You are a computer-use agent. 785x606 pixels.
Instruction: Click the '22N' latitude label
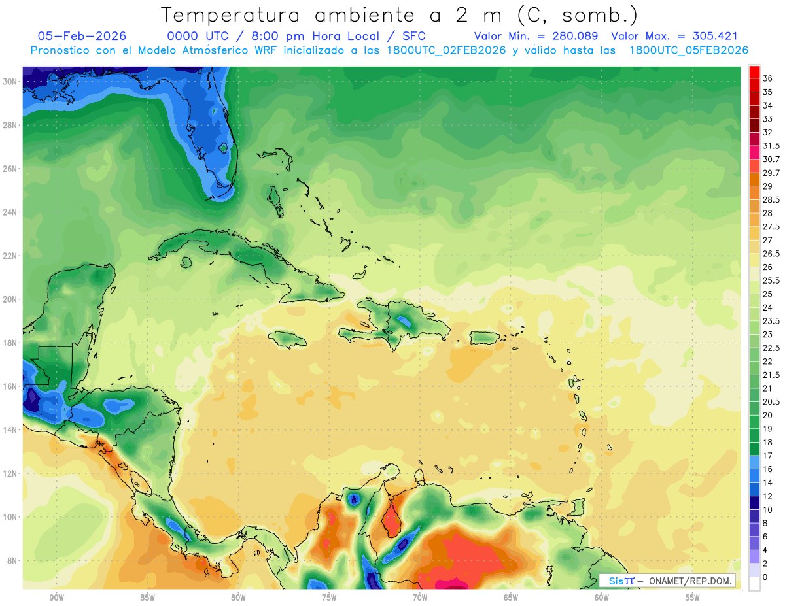tap(10, 256)
